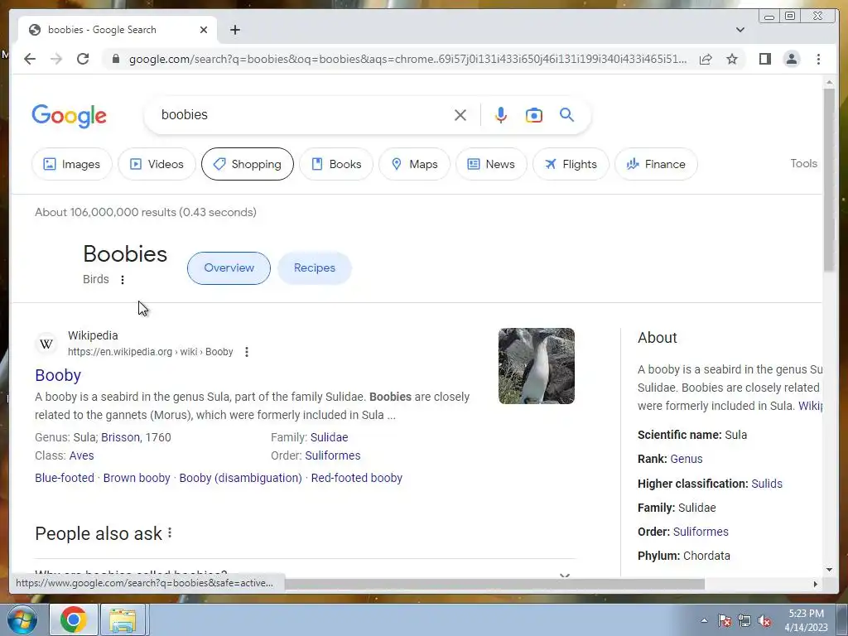Reload the current page
Image resolution: width=848 pixels, height=636 pixels.
coord(83,59)
